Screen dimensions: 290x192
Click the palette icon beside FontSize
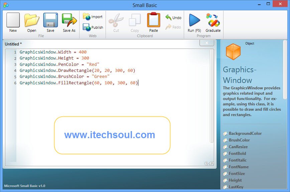point(225,174)
